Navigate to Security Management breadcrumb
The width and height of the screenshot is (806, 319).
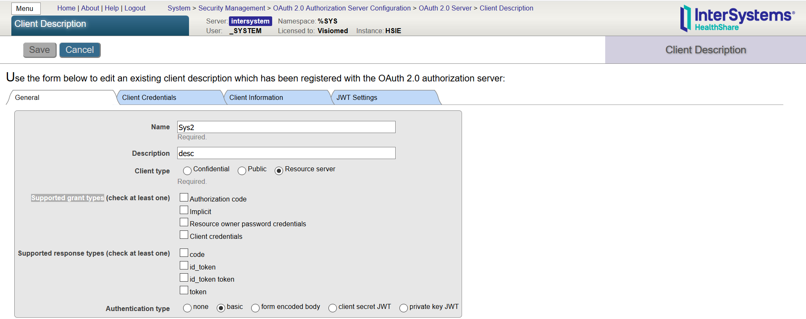(232, 8)
